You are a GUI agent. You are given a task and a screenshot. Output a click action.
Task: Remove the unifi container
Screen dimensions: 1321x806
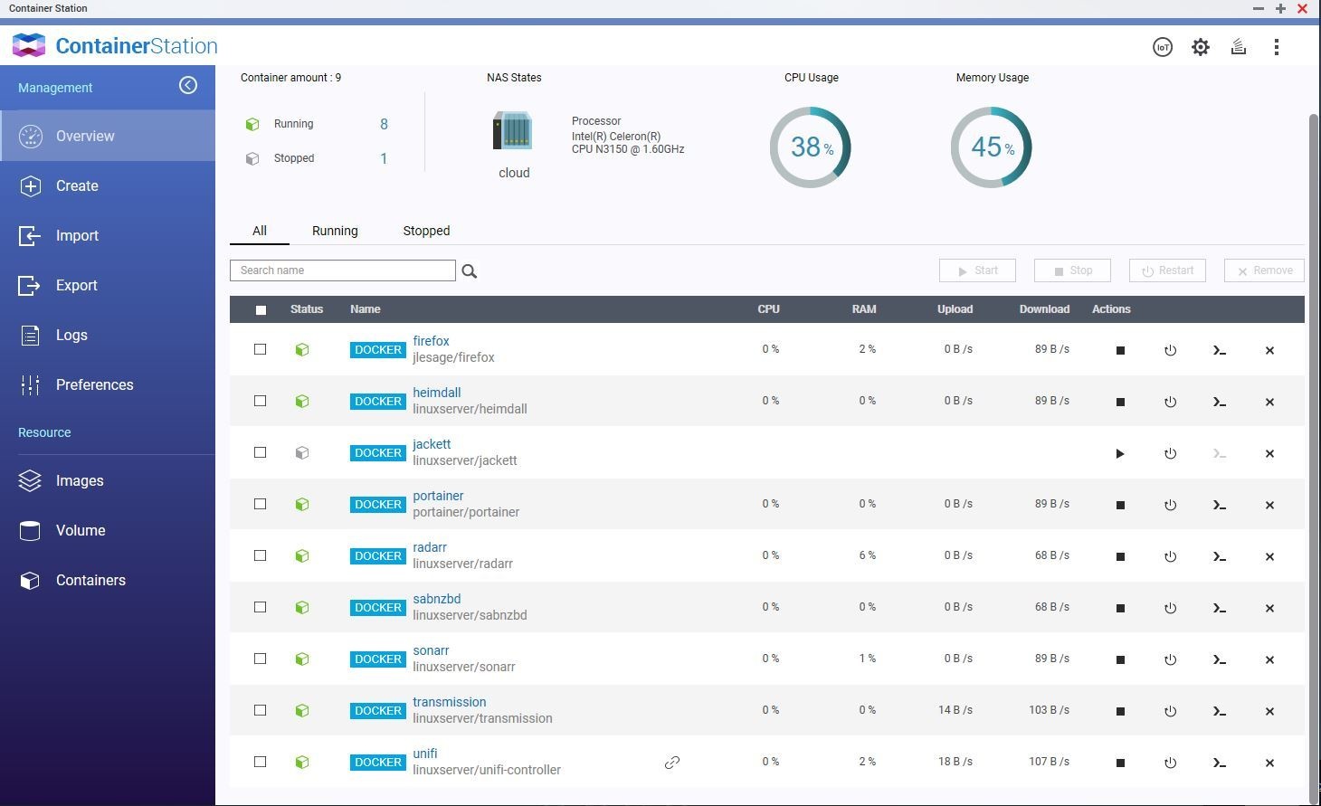pyautogui.click(x=1269, y=763)
